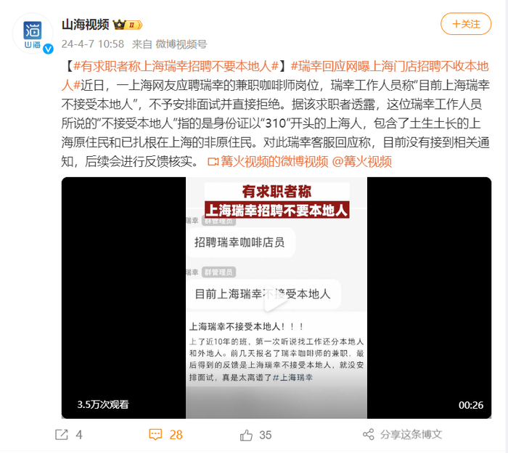
Task: Like the post with thumbs-up icon
Action: pyautogui.click(x=246, y=435)
